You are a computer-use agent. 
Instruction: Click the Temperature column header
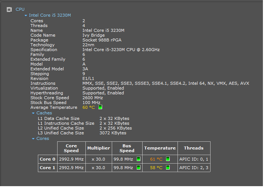160,148
